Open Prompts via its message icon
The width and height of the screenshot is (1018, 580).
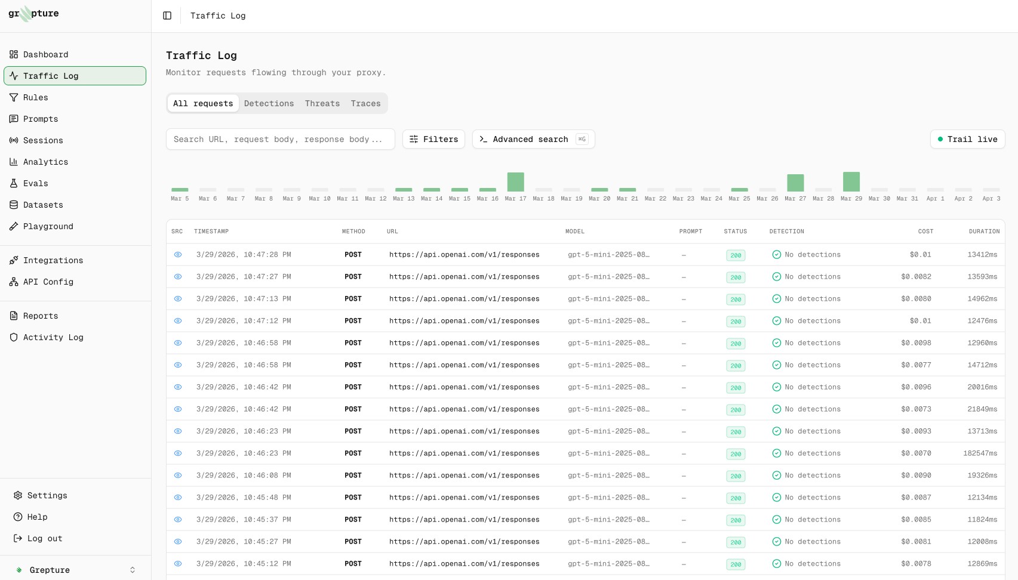[14, 119]
